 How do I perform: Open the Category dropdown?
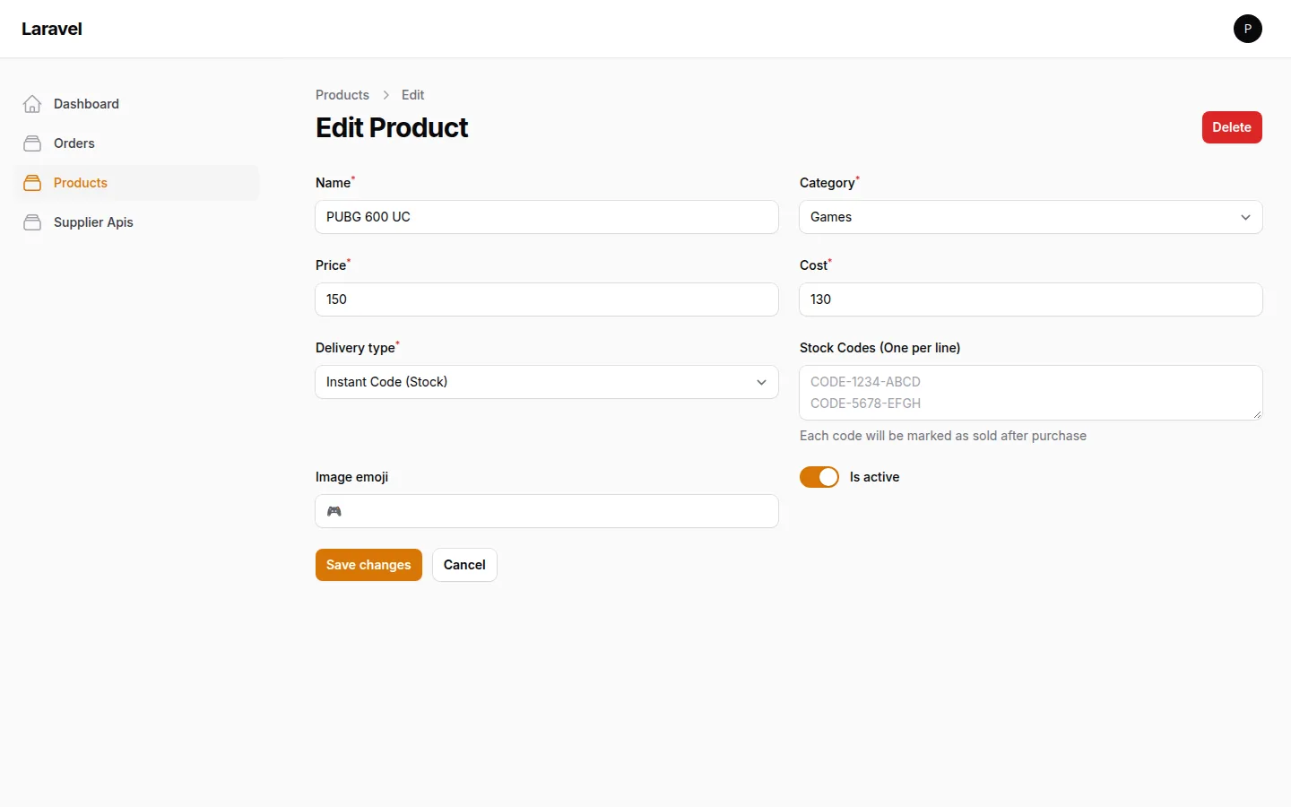pyautogui.click(x=1031, y=217)
